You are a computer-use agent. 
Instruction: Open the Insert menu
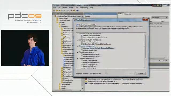(71, 8)
